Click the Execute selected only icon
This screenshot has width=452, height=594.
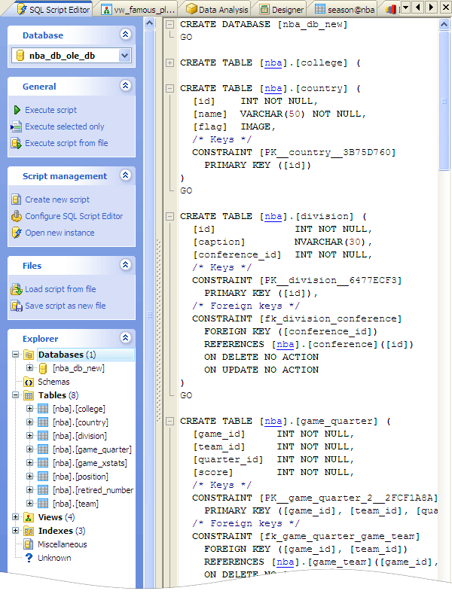coord(17,126)
